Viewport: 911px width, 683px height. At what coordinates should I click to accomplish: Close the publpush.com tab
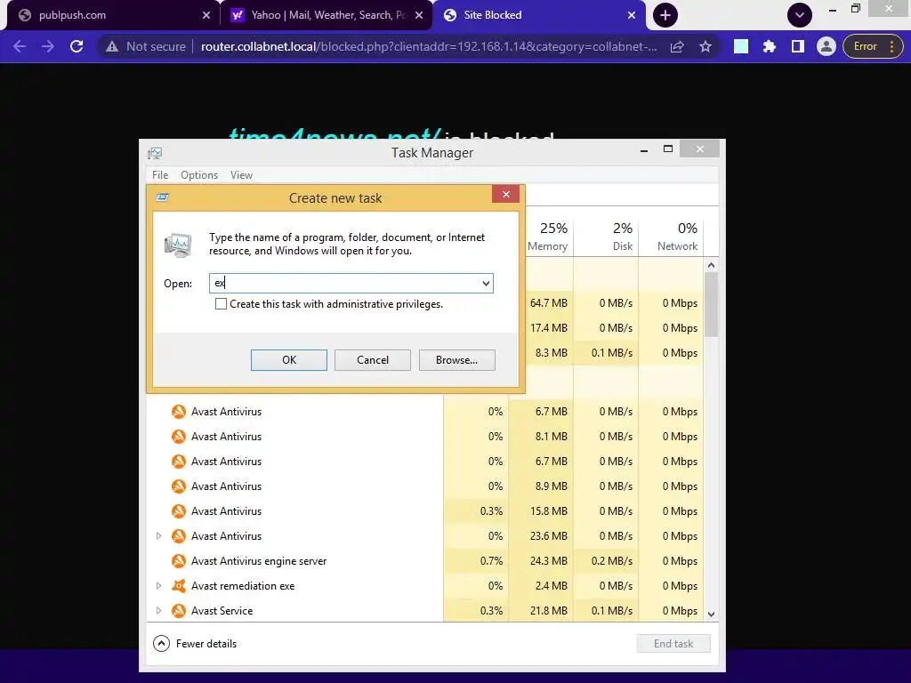206,15
